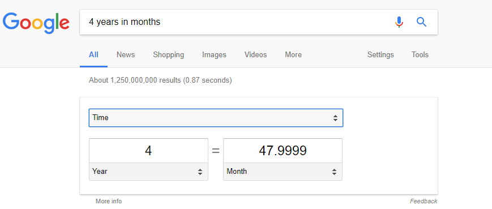
Task: Switch to the Images tab
Action: 214,55
